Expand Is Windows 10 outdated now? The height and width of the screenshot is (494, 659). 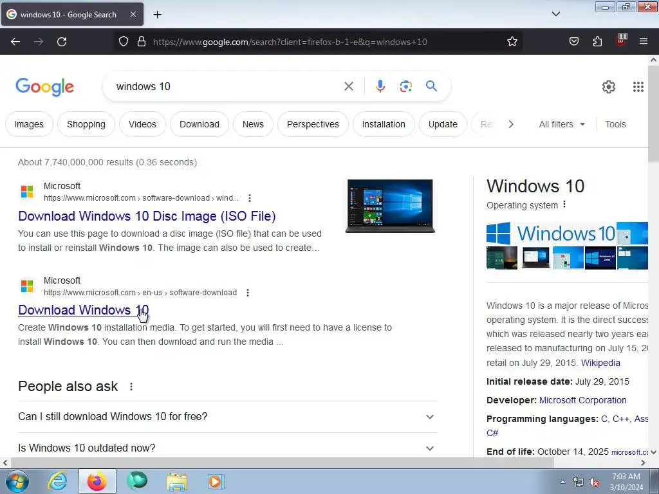tap(227, 448)
